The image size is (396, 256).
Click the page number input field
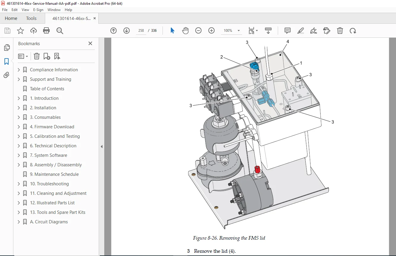[141, 31]
